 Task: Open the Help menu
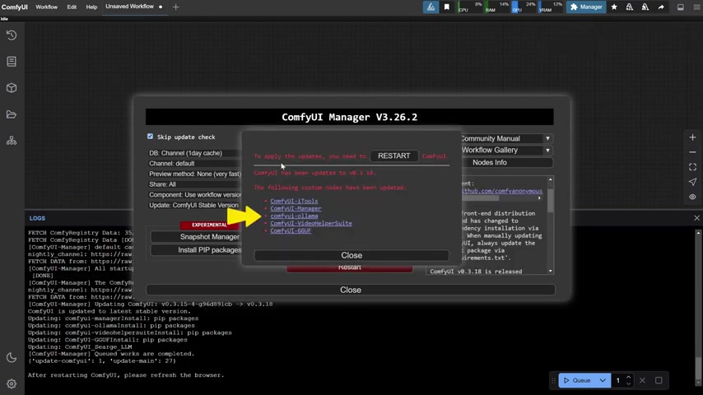coord(91,7)
